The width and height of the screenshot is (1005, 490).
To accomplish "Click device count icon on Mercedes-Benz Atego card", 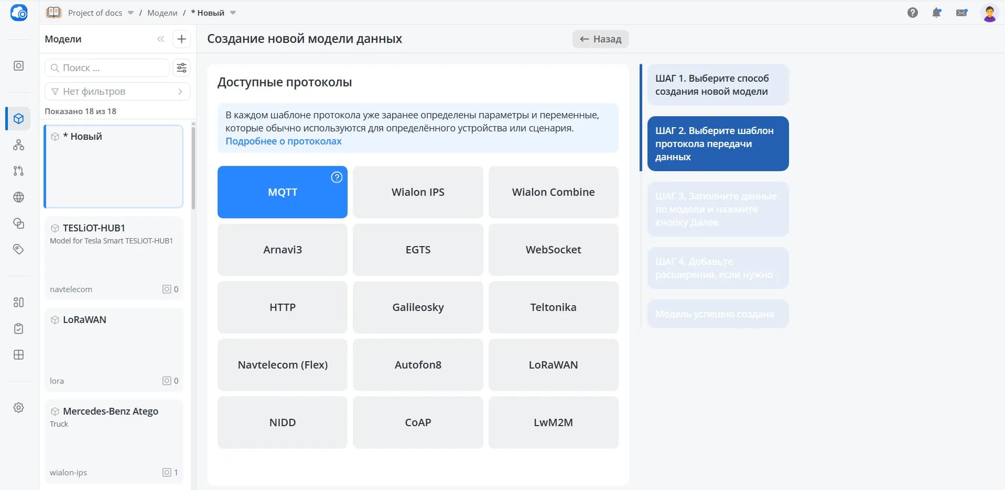I will click(167, 472).
